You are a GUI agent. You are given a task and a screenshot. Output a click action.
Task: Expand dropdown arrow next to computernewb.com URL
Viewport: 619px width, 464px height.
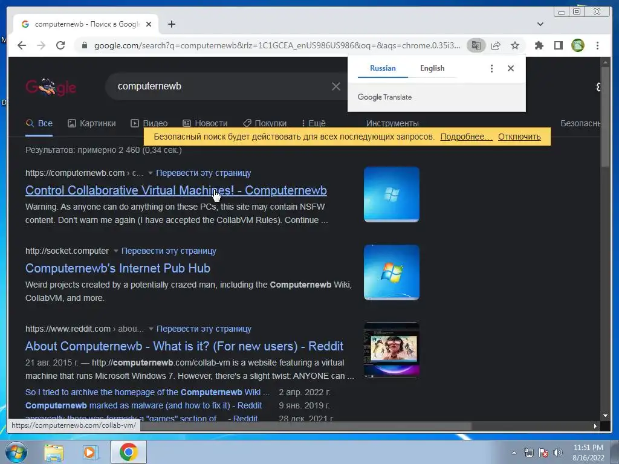pyautogui.click(x=150, y=173)
